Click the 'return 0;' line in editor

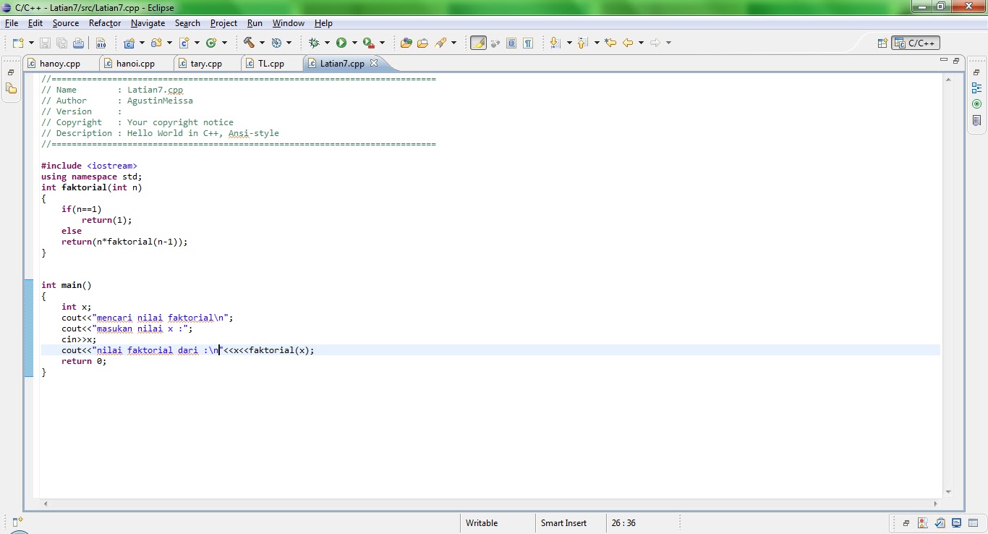84,361
